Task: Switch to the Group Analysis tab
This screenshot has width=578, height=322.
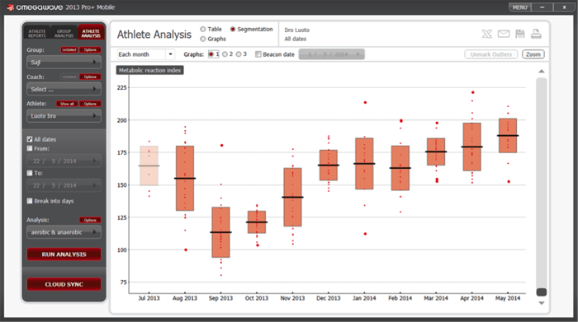Action: 64,33
